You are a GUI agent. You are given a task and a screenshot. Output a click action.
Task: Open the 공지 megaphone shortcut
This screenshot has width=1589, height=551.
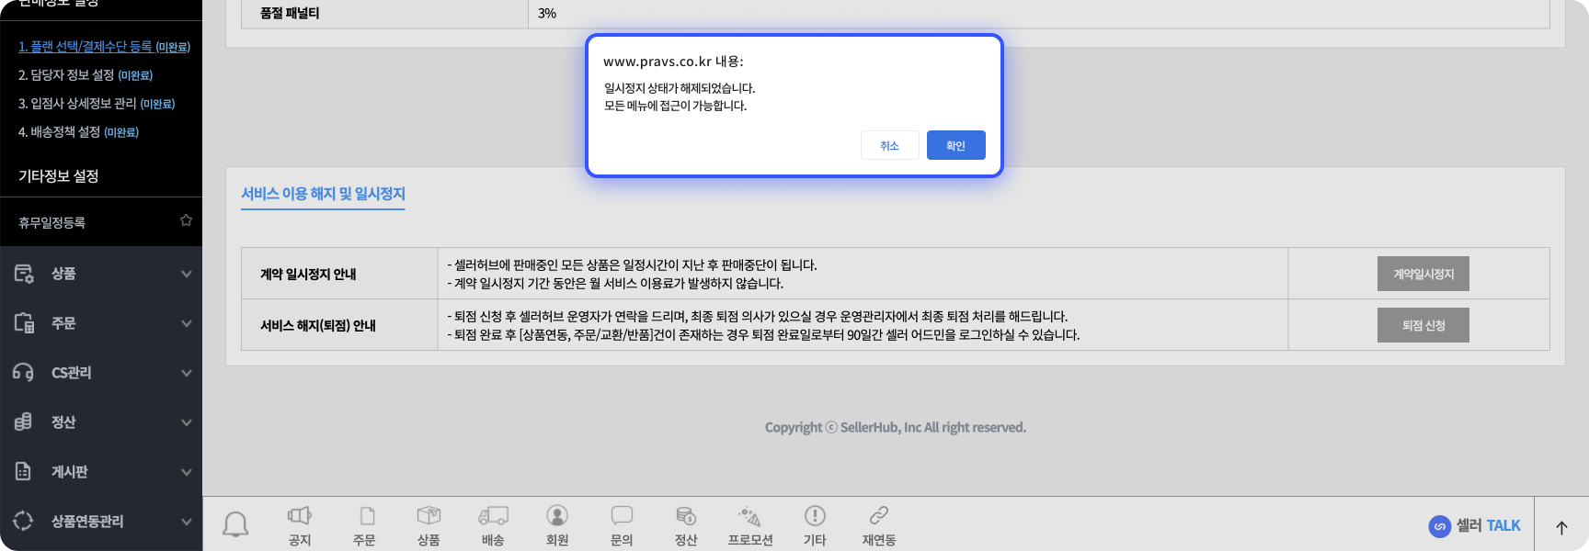[x=300, y=525]
